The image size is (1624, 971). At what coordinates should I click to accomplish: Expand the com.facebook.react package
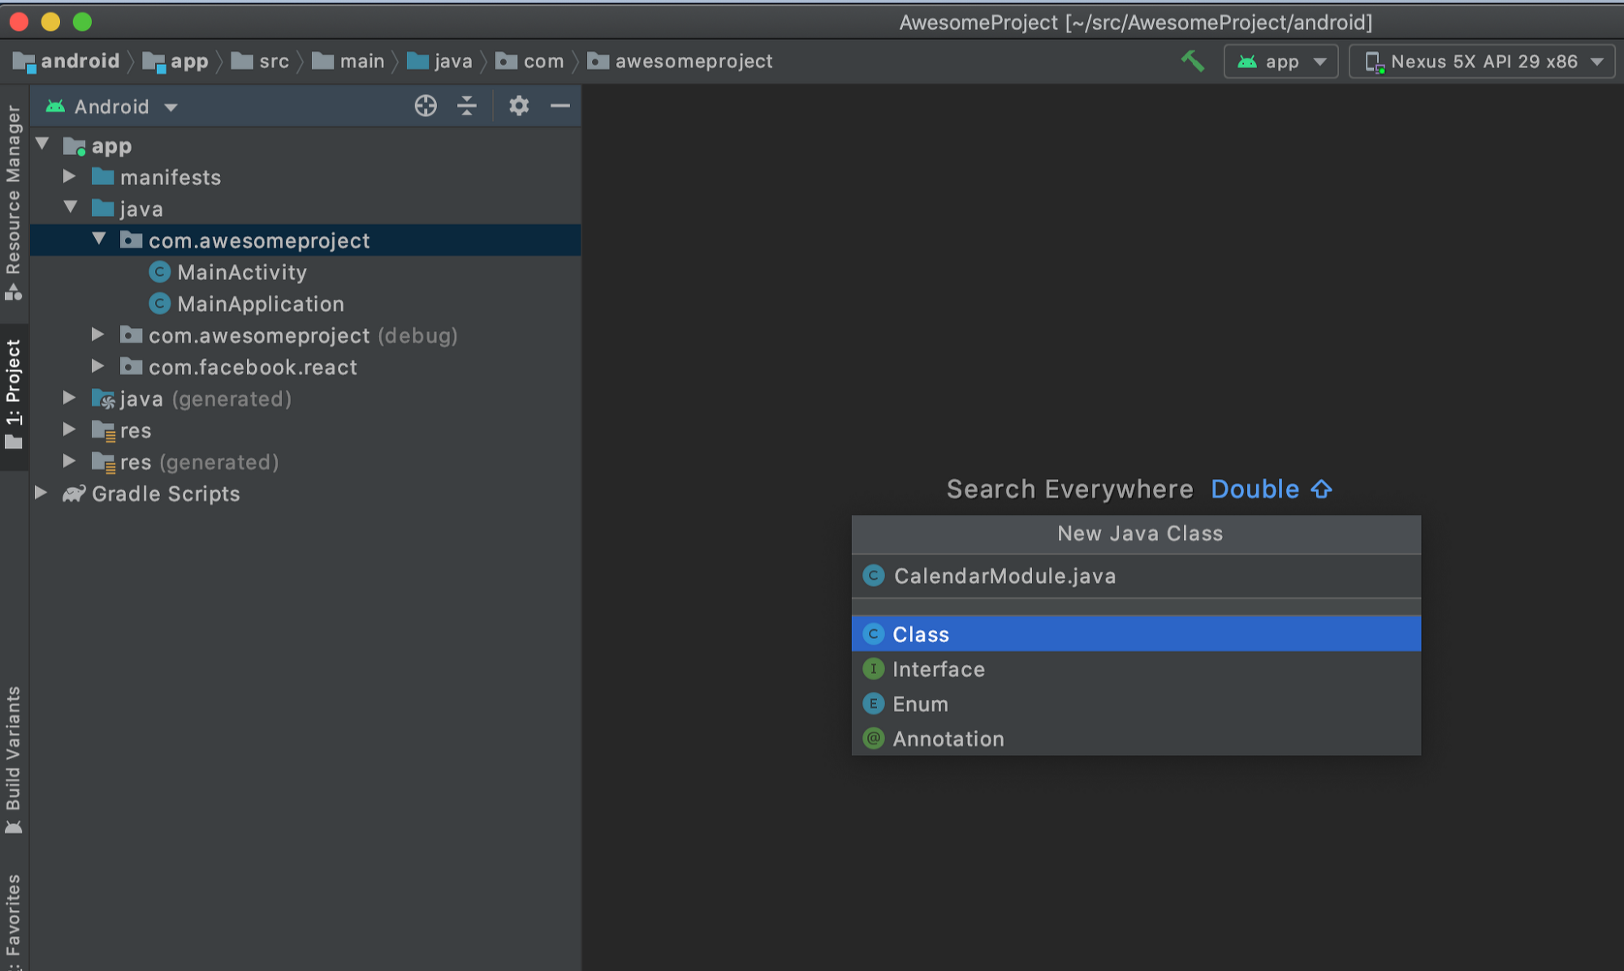97,366
